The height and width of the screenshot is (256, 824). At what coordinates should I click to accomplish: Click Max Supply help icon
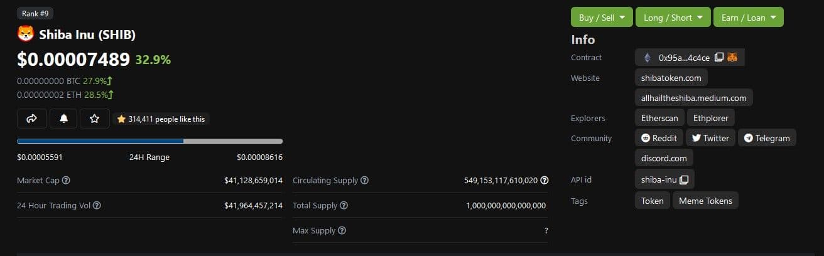tap(342, 231)
